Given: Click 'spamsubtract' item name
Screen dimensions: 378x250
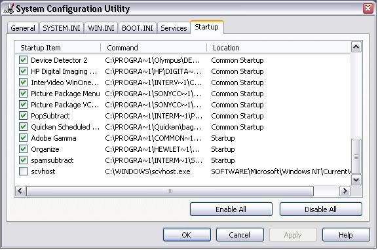Looking at the screenshot, I should click(52, 160).
